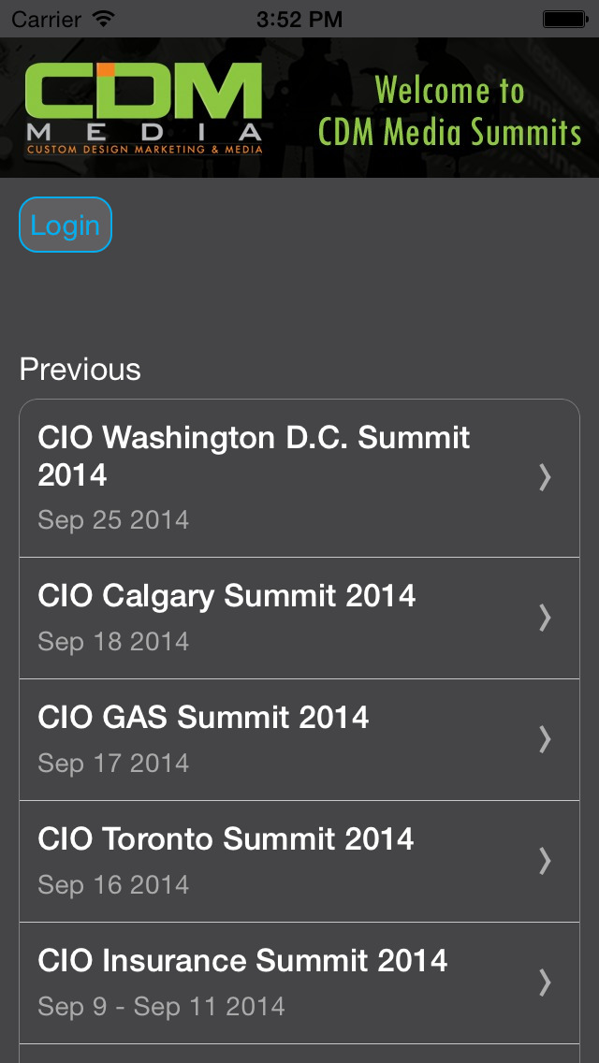This screenshot has height=1063, width=599.
Task: Click the battery icon in status bar
Action: pyautogui.click(x=563, y=18)
